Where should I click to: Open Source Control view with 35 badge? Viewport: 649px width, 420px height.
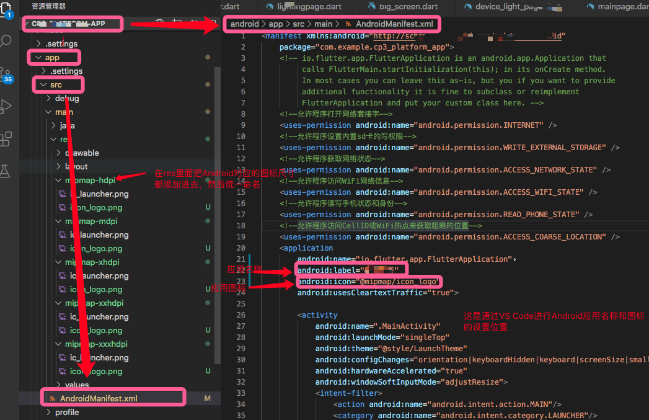(x=6, y=76)
